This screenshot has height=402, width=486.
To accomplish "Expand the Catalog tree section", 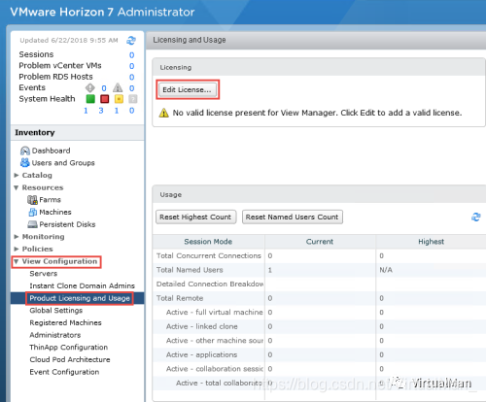I will pos(17,175).
